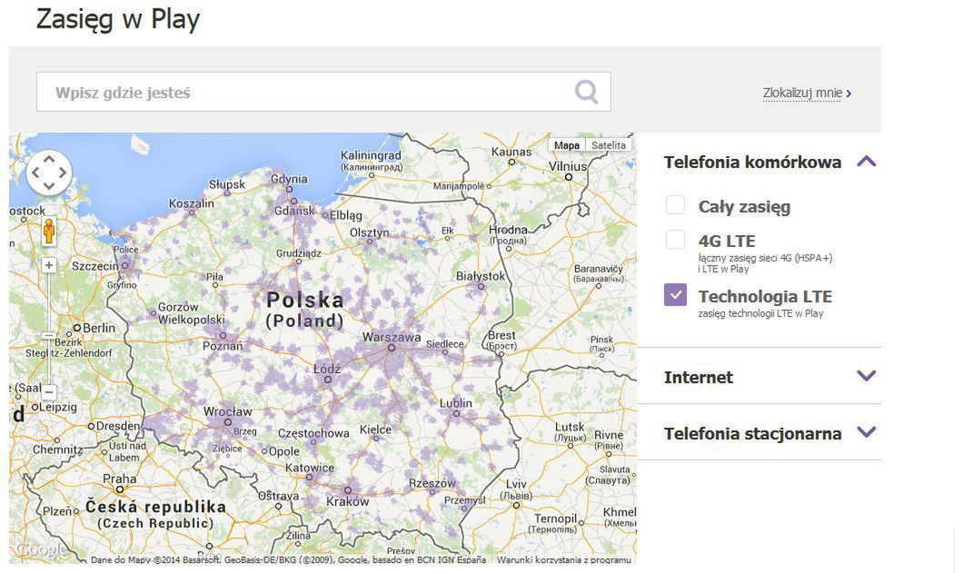Image resolution: width=963 pixels, height=573 pixels.
Task: Pan the map down with the arrow control
Action: [x=48, y=185]
